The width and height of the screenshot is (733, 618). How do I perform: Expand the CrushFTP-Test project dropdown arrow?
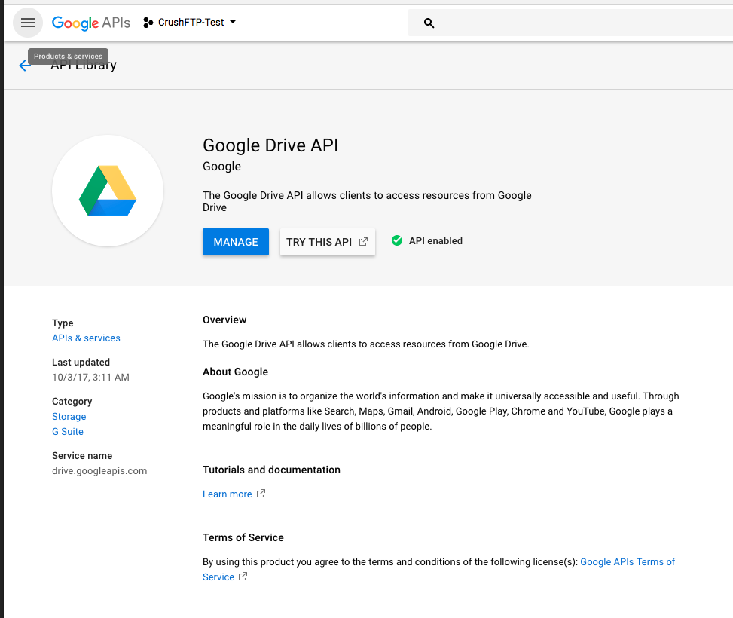pyautogui.click(x=233, y=22)
